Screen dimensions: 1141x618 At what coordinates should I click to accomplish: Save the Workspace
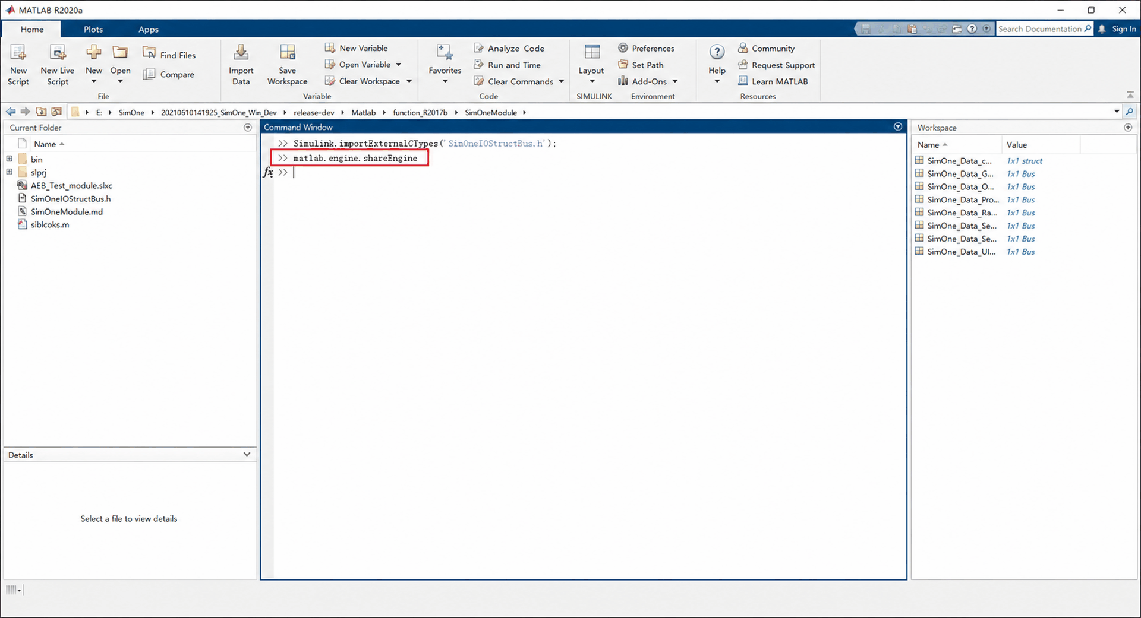click(x=287, y=65)
